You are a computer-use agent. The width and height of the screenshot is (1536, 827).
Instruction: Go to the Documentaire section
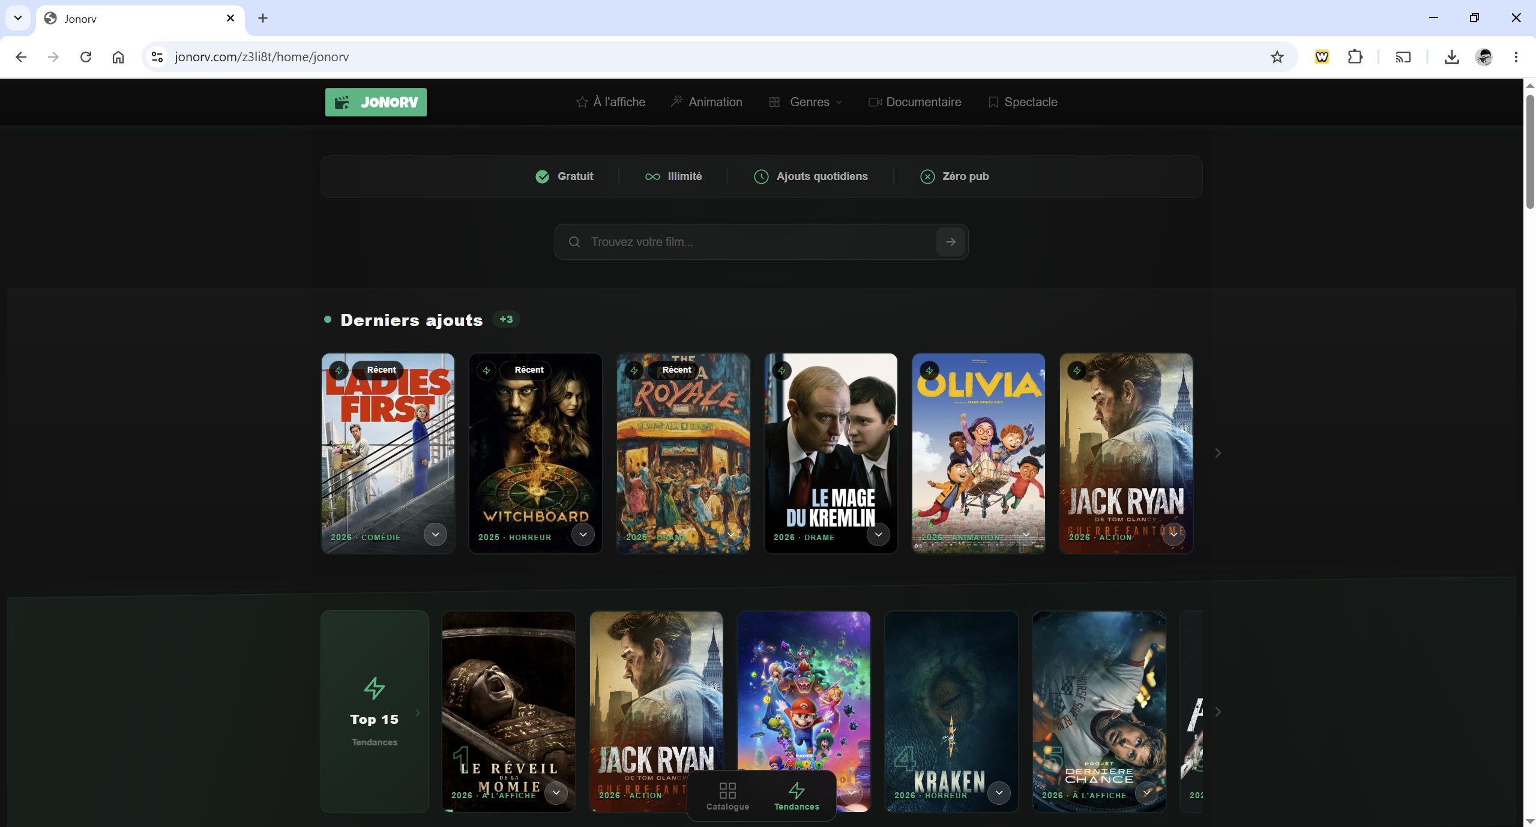coord(915,102)
